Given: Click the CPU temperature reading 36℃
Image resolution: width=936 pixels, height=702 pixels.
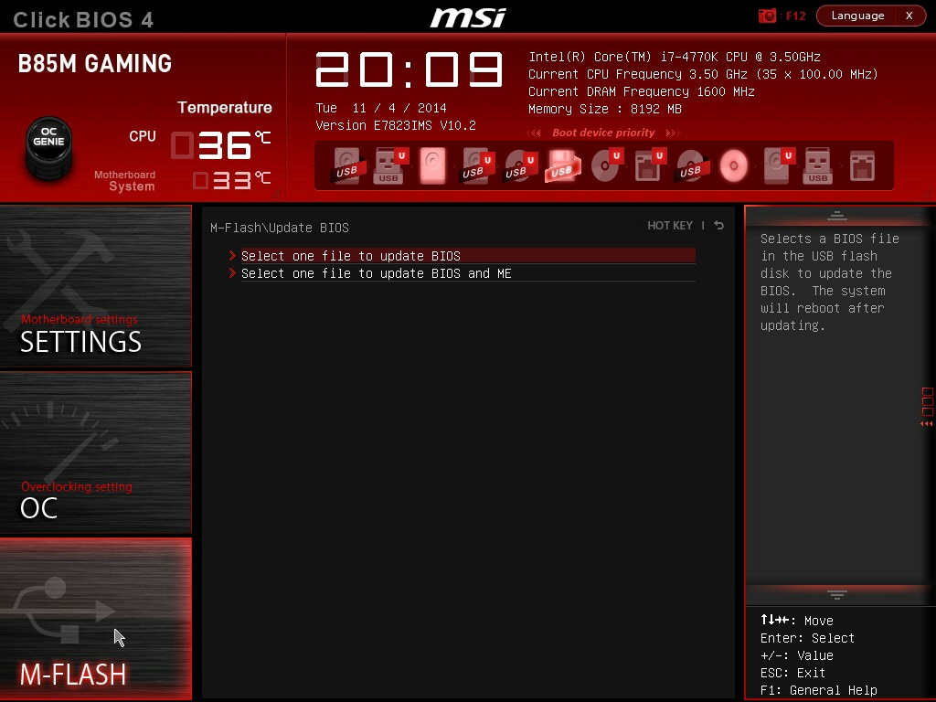Looking at the screenshot, I should tap(221, 145).
